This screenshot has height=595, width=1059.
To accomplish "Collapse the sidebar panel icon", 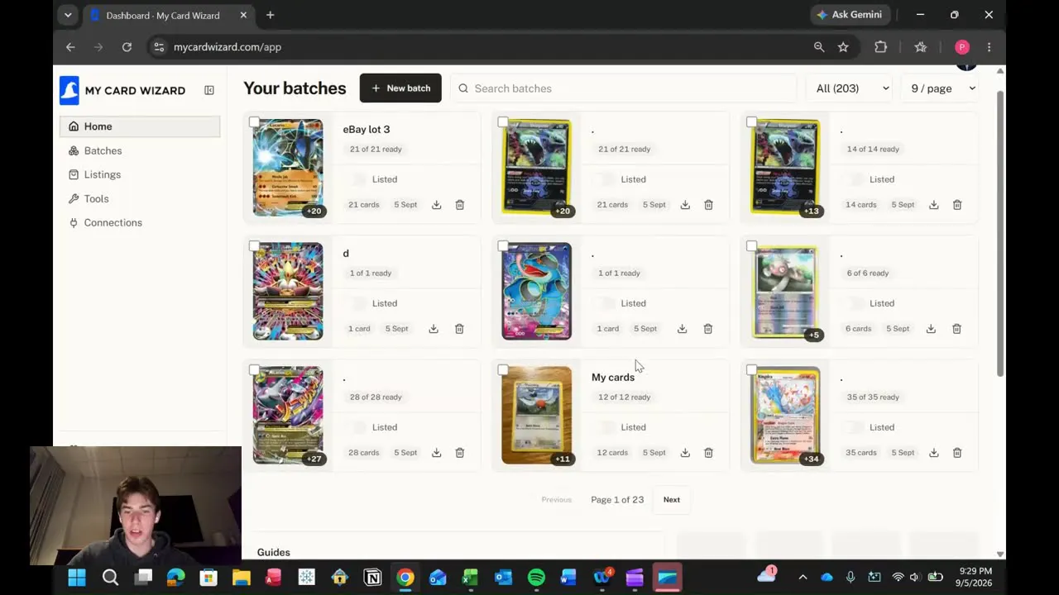I will tap(209, 90).
